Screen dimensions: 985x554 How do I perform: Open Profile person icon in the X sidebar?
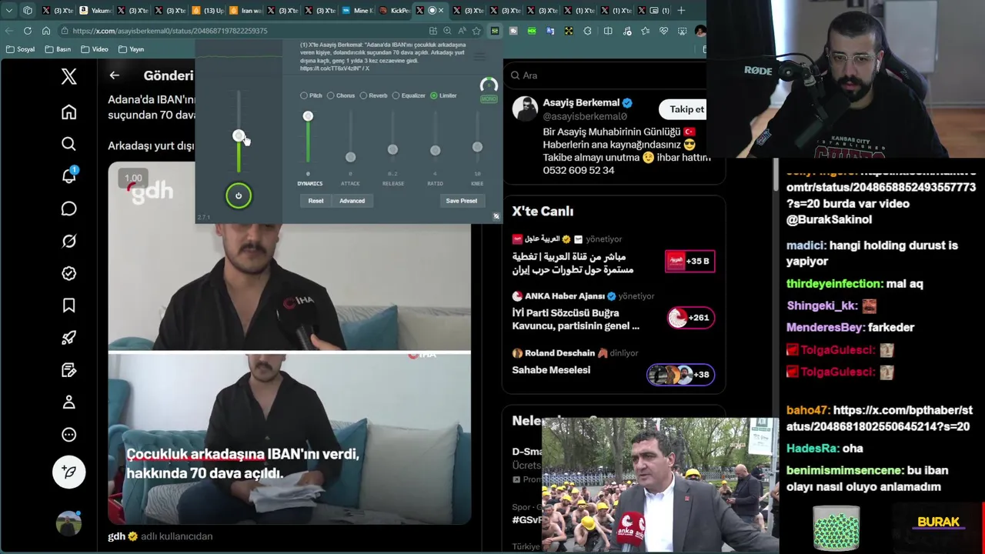[68, 402]
